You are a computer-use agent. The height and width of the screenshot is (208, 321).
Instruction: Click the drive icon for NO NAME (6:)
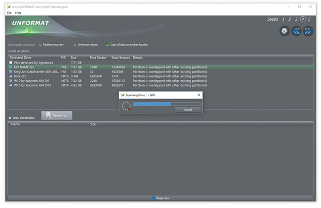[x=11, y=67]
